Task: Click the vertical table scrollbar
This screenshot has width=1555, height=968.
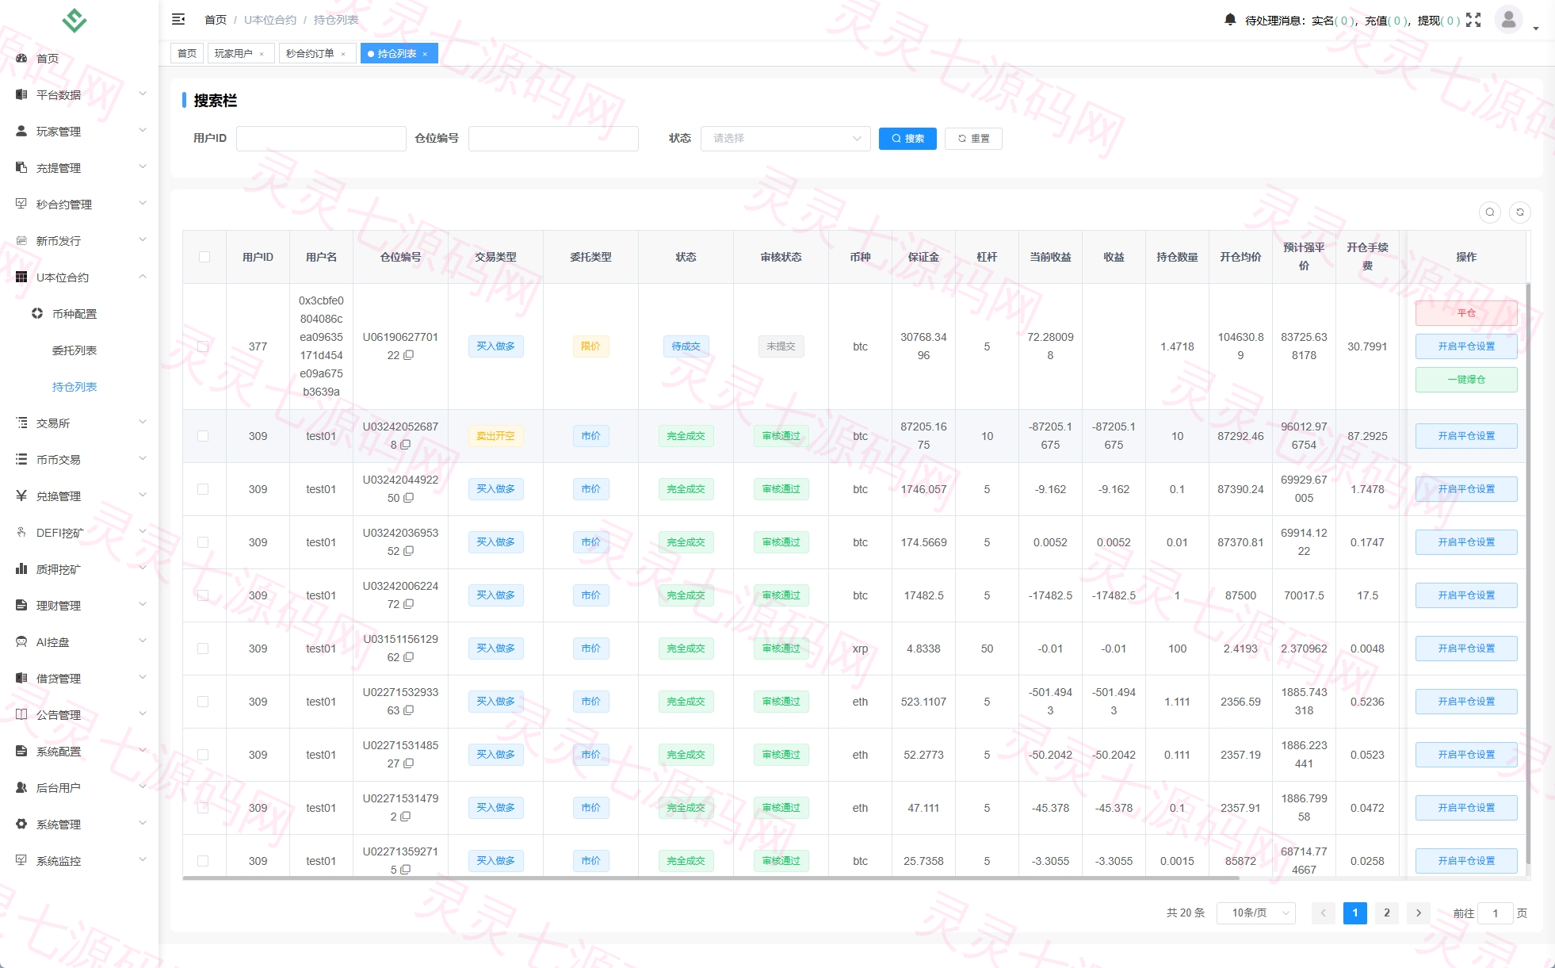Action: 1527,576
